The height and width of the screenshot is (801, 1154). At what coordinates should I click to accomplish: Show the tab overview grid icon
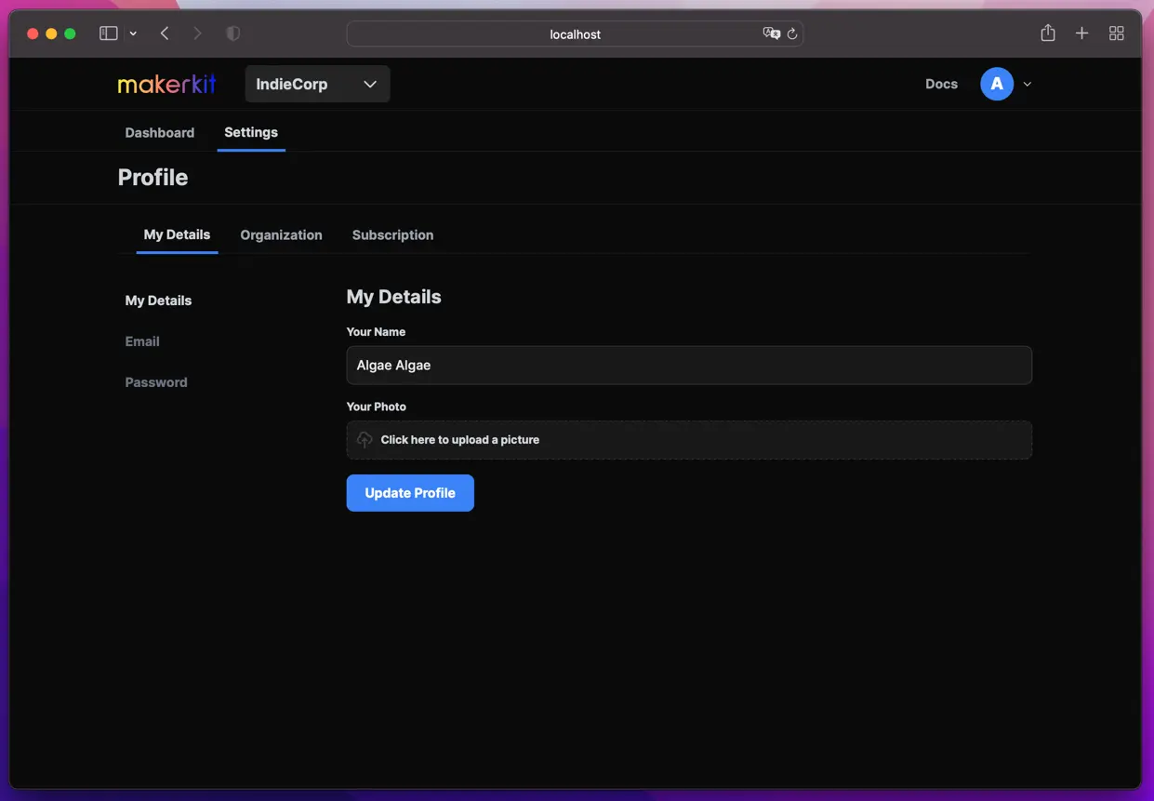pyautogui.click(x=1117, y=33)
